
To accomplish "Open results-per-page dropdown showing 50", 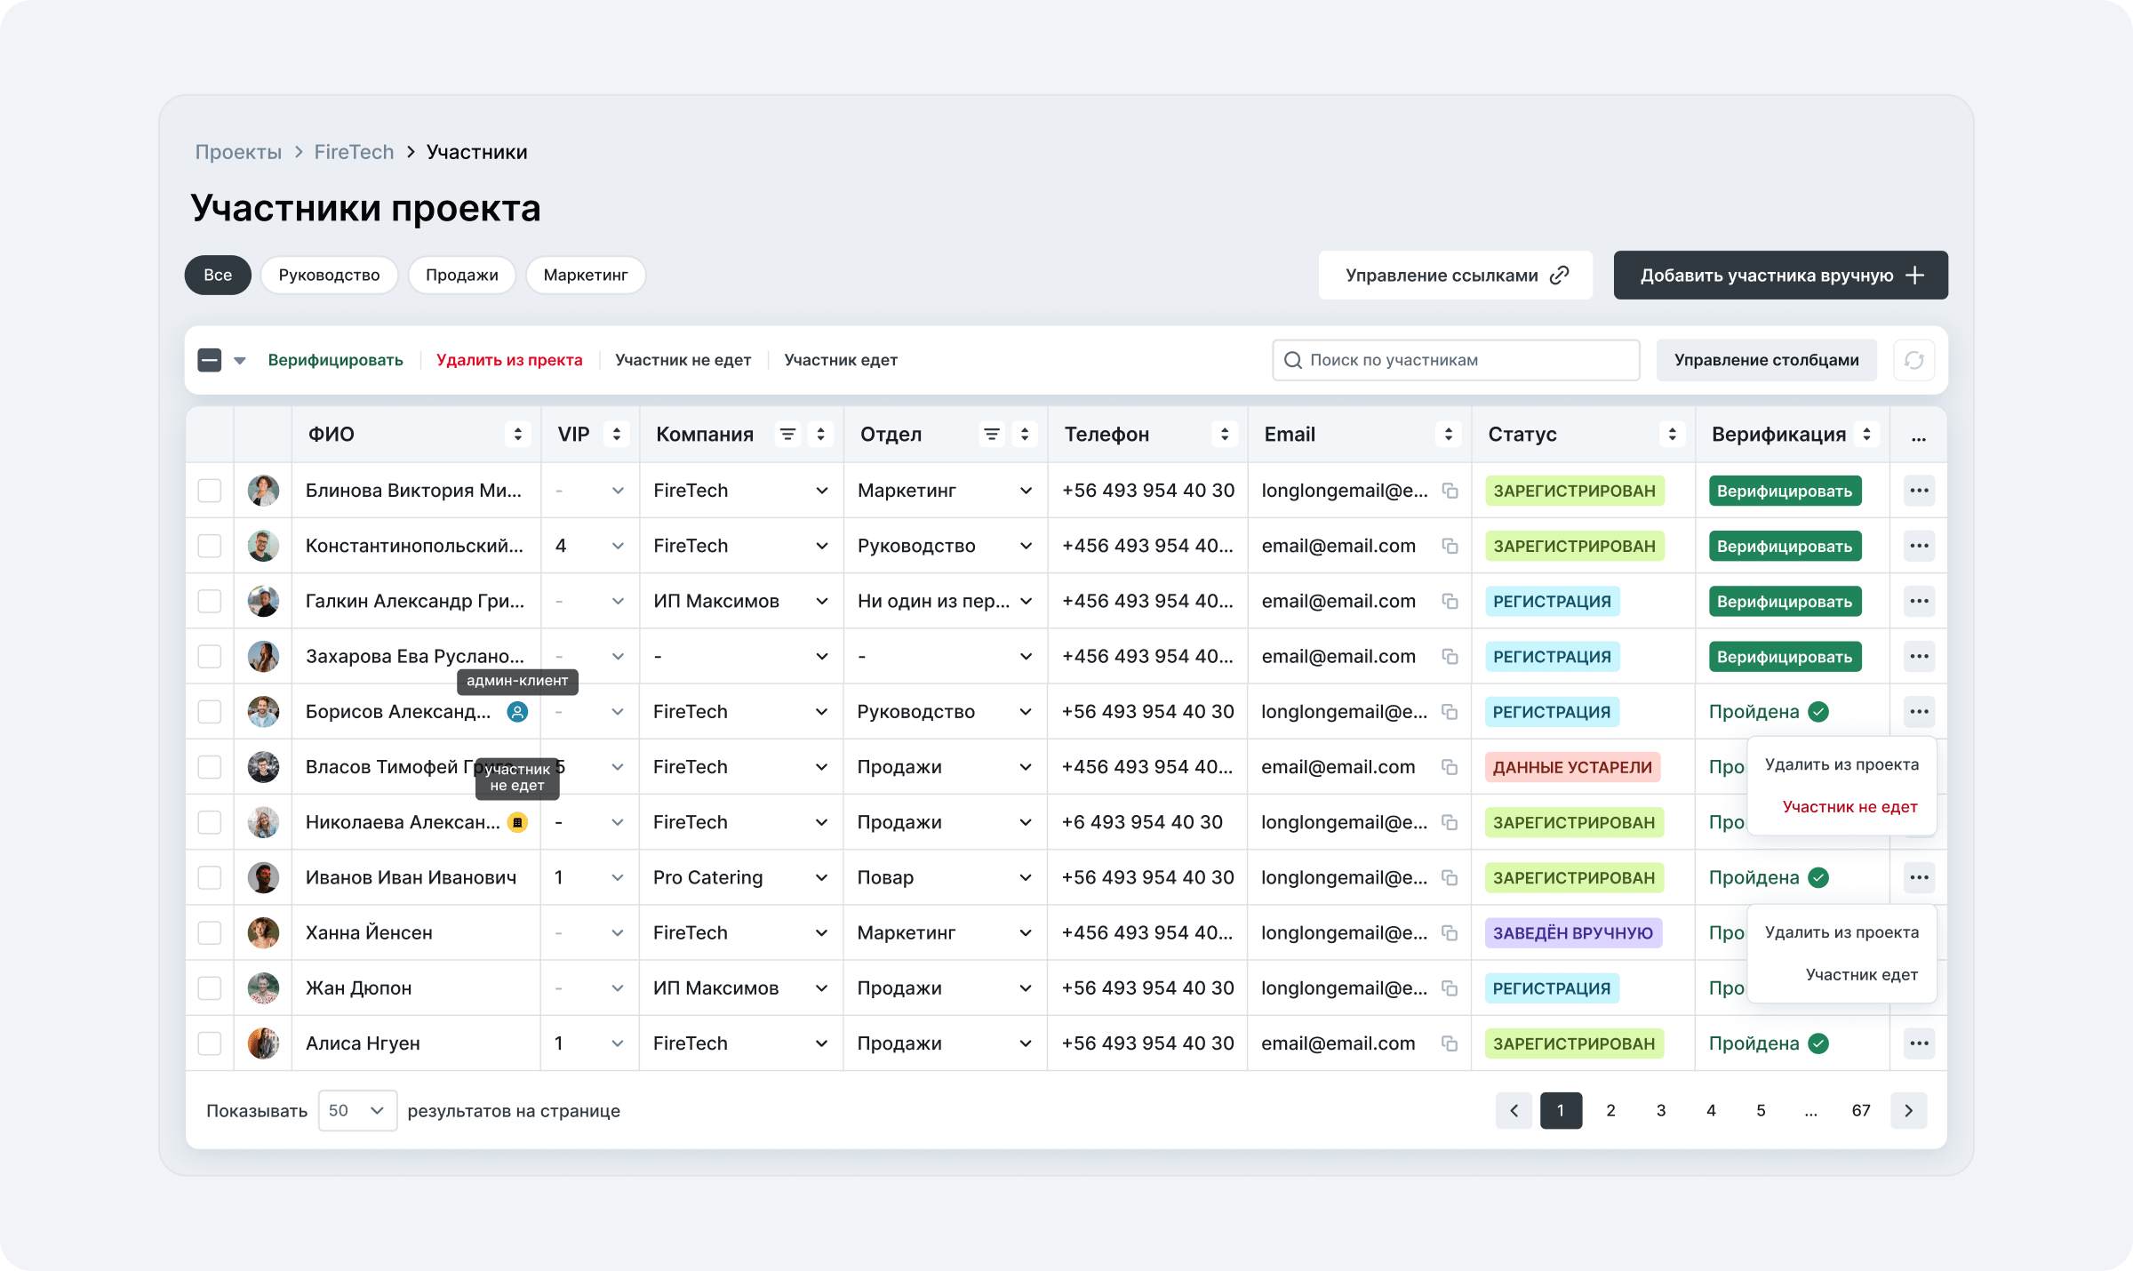I will [357, 1110].
